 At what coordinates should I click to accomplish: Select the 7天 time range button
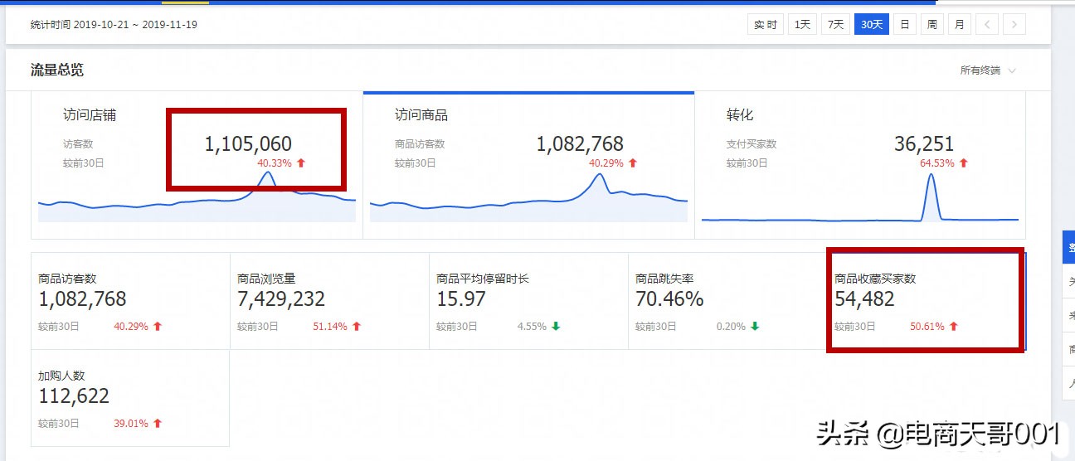tap(835, 24)
